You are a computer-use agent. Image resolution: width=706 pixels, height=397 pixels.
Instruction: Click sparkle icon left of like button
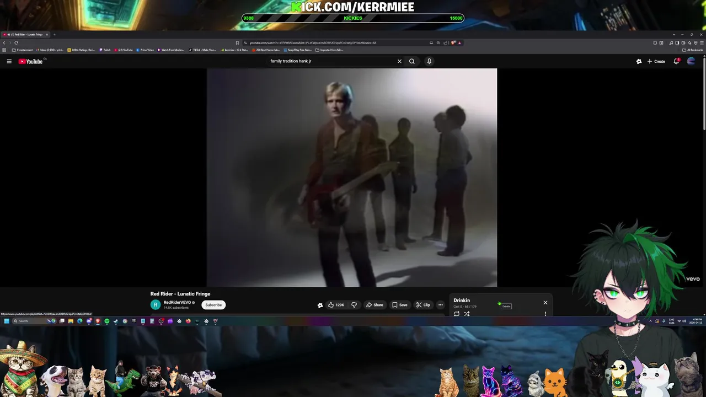[320, 305]
